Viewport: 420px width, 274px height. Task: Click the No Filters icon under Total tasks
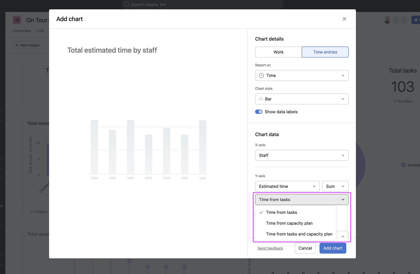coord(394,101)
